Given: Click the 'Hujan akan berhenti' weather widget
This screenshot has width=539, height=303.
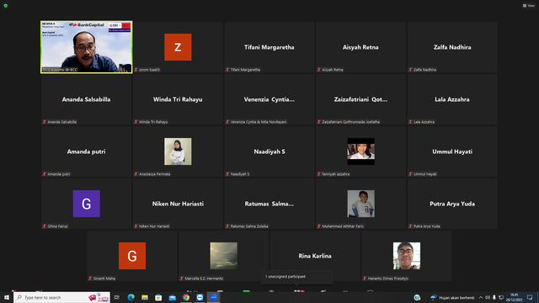Looking at the screenshot, I should point(452,297).
